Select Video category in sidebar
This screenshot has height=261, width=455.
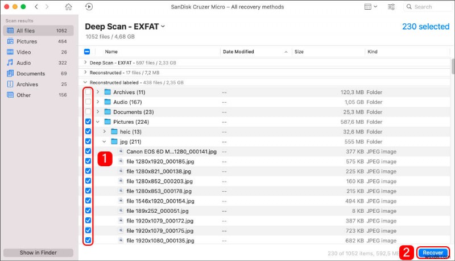click(38, 52)
